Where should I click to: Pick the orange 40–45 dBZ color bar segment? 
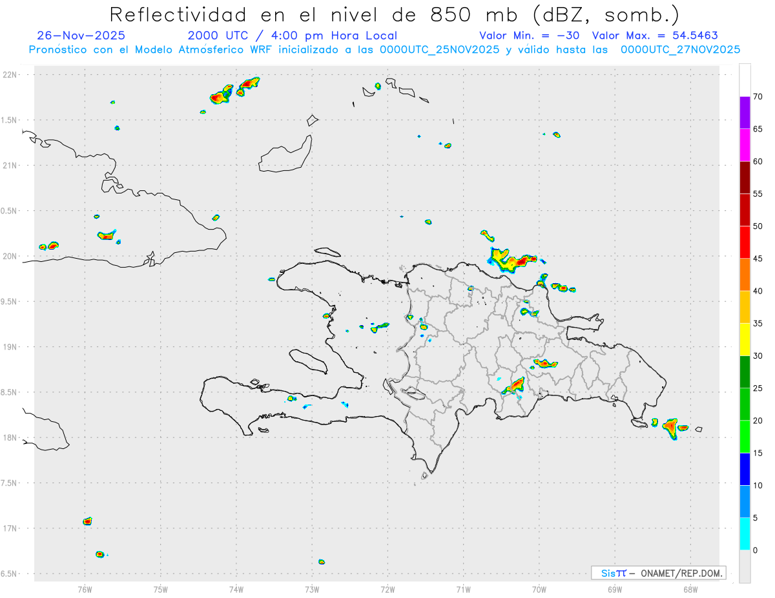point(745,275)
